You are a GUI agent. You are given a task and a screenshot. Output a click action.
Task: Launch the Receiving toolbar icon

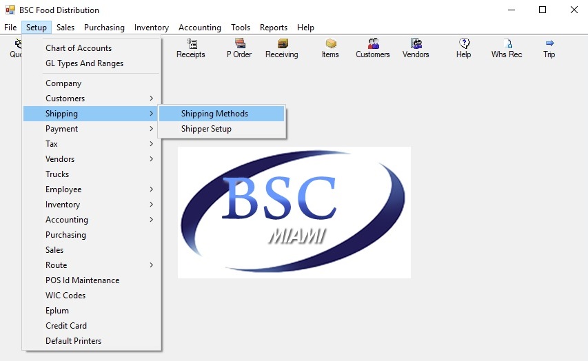point(282,49)
